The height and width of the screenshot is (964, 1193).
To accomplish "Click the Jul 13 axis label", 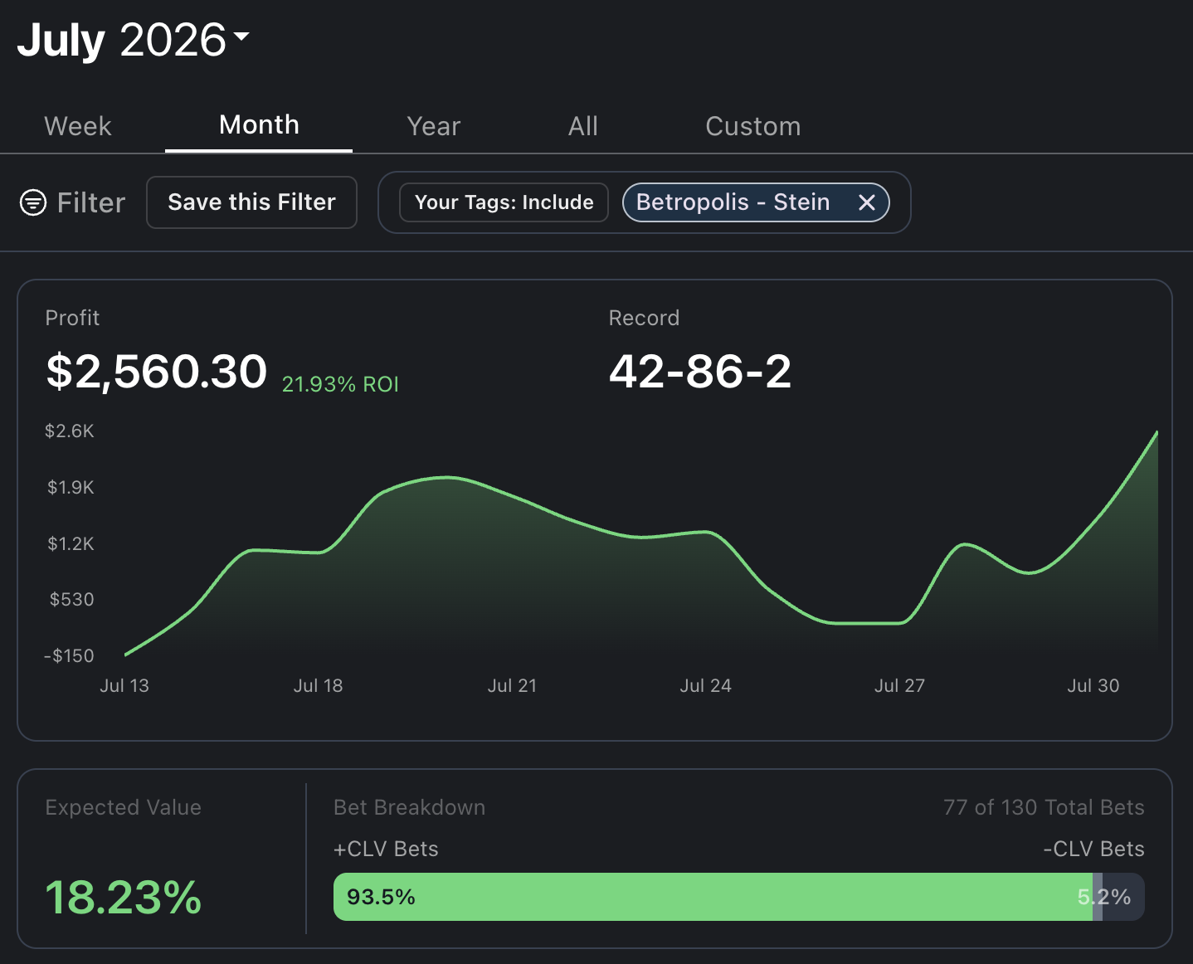I will (x=124, y=685).
